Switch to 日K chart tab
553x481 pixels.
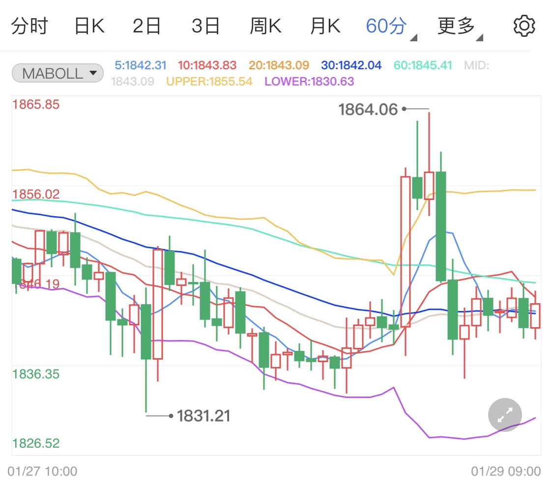point(89,26)
